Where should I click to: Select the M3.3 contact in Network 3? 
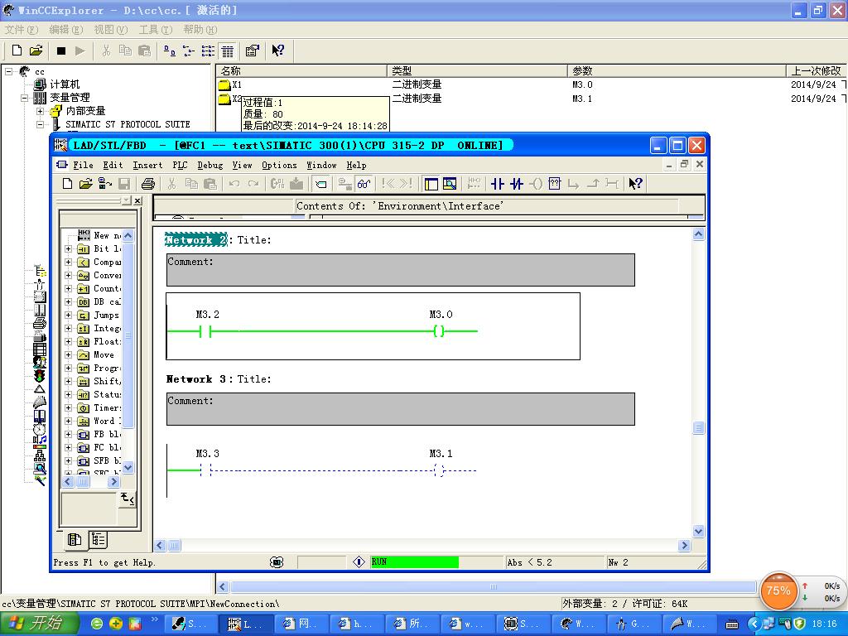pos(205,470)
